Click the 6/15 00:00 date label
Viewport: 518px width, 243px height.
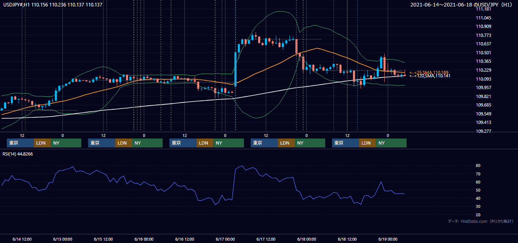(63, 239)
